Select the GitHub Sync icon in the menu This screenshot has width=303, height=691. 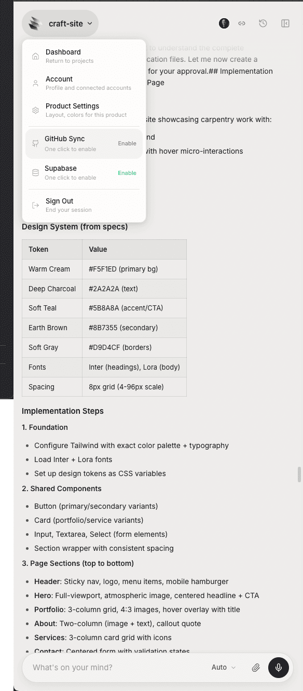click(x=35, y=142)
